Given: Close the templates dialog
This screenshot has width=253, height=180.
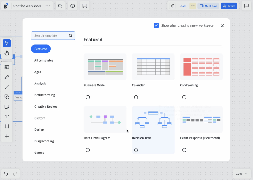Looking at the screenshot, I should [x=222, y=26].
